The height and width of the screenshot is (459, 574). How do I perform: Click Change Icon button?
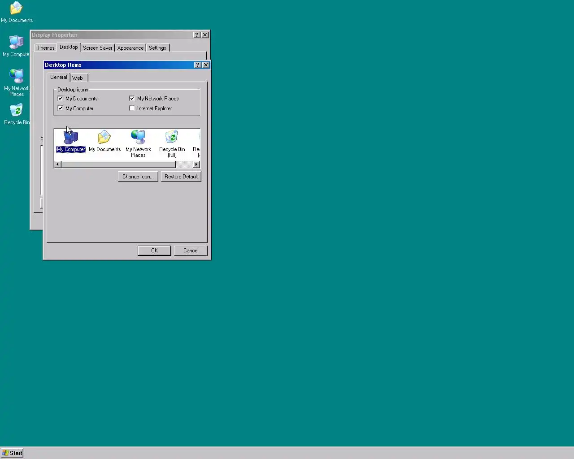click(138, 177)
